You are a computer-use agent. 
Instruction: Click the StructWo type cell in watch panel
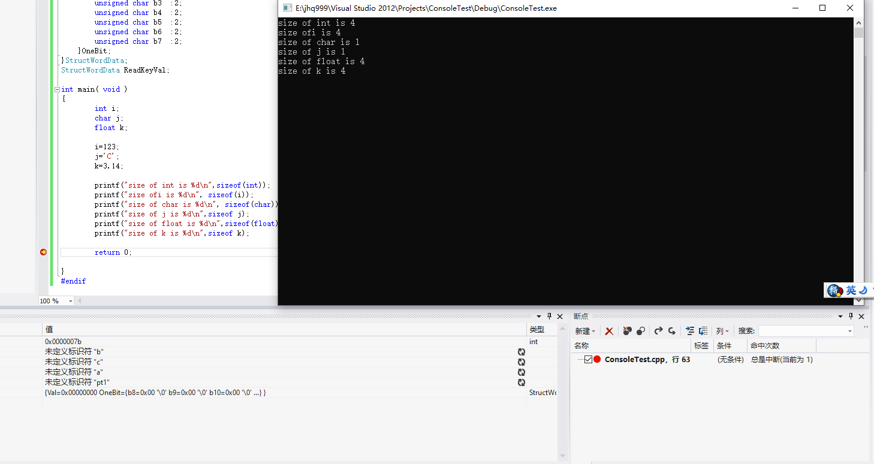click(x=543, y=393)
